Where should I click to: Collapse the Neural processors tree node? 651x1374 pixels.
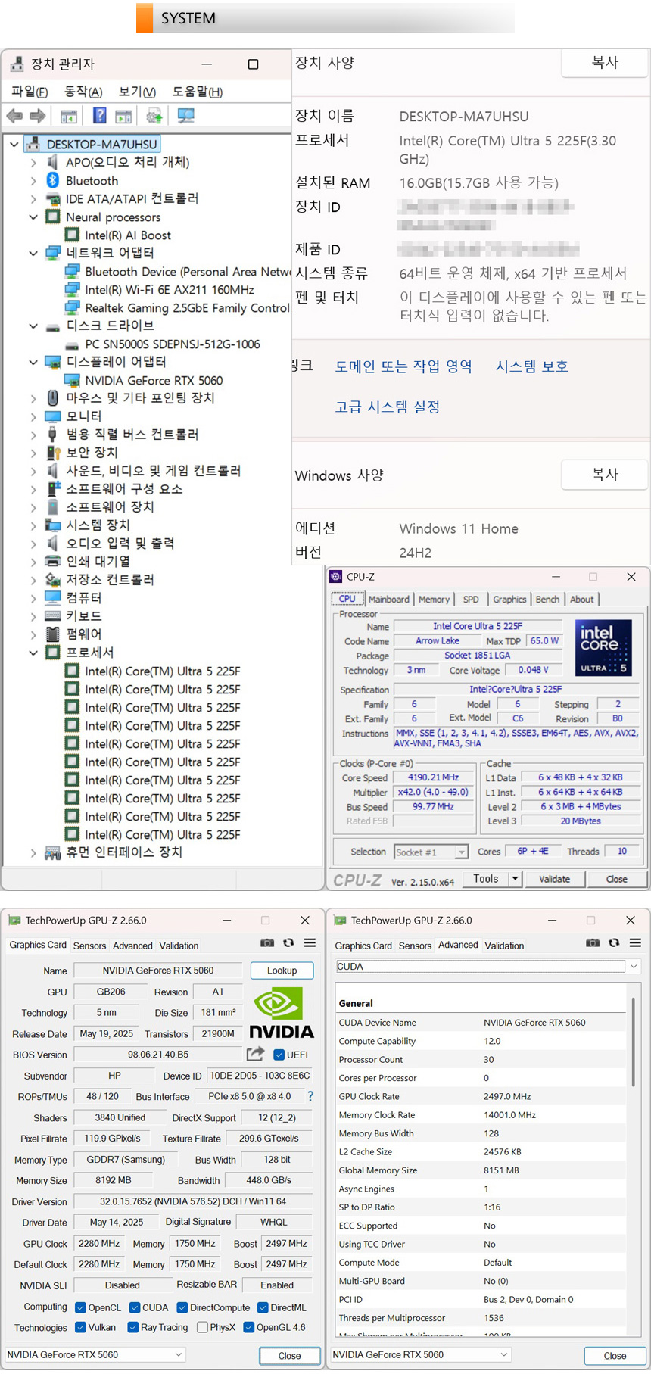33,217
